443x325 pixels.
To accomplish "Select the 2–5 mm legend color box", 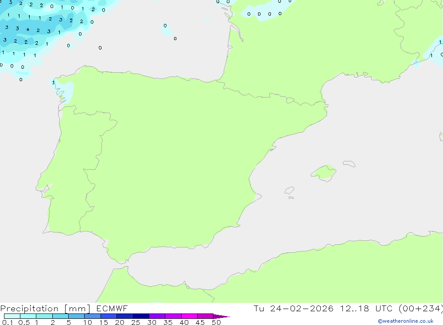I will [60, 316].
